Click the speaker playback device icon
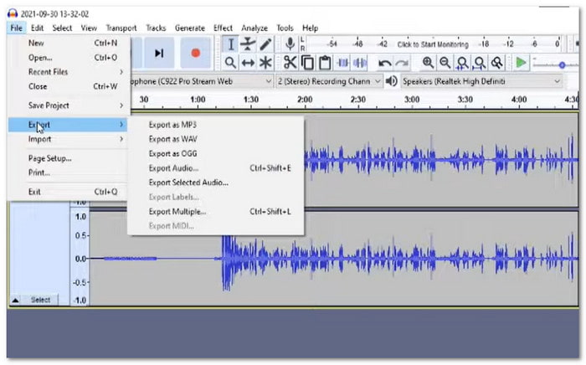This screenshot has height=365, width=586. pyautogui.click(x=391, y=81)
